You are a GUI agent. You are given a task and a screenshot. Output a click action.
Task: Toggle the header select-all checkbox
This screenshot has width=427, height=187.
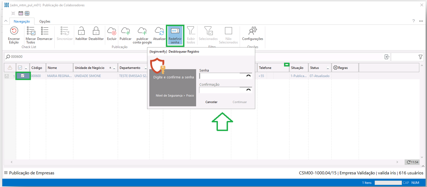click(x=20, y=68)
